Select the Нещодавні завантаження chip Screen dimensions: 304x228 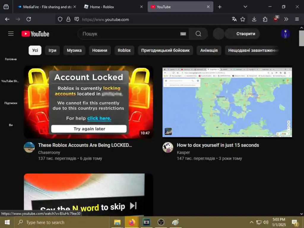[252, 50]
